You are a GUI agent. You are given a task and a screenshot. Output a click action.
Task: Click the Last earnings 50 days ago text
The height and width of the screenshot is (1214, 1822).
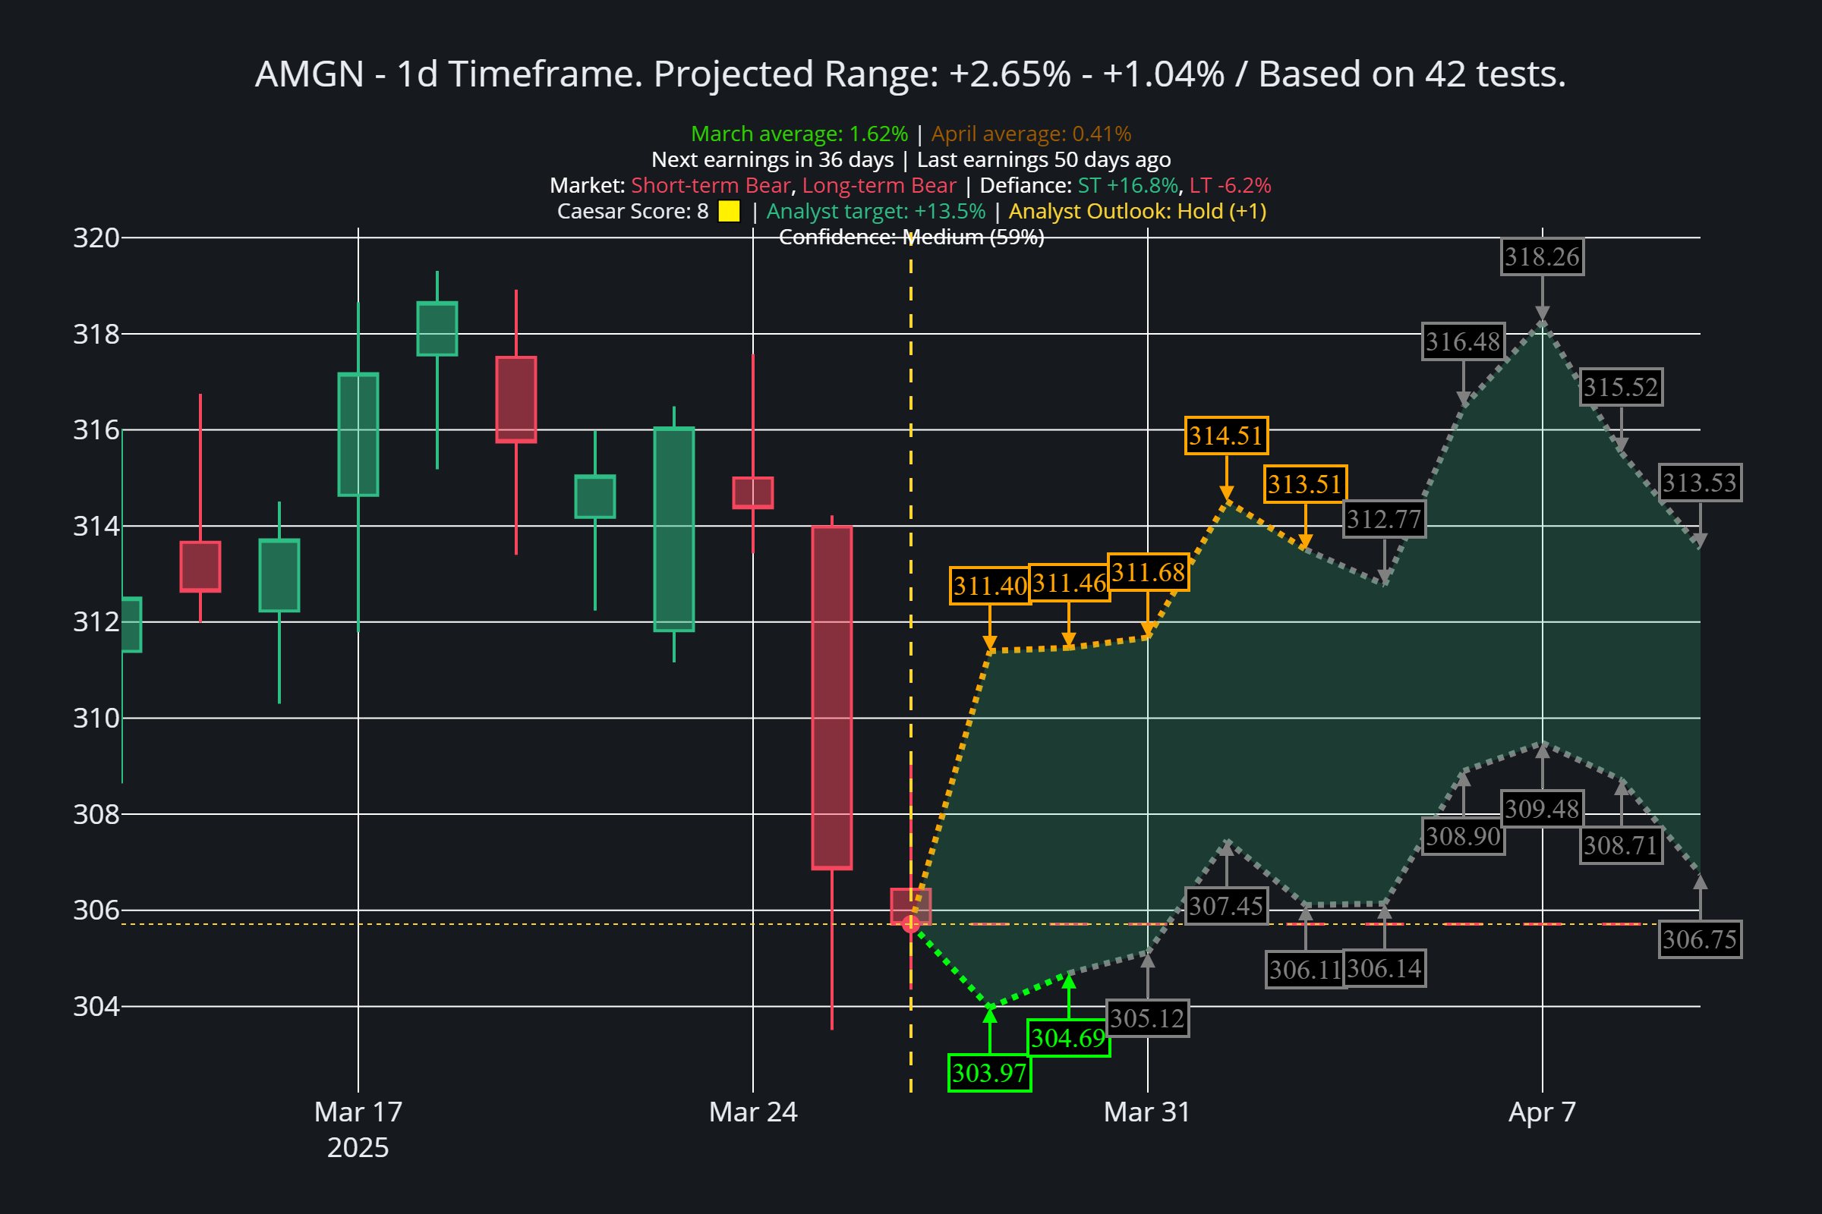point(1045,159)
